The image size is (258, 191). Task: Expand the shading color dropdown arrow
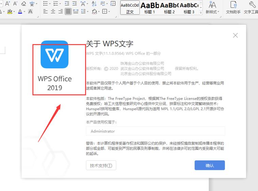(99, 12)
